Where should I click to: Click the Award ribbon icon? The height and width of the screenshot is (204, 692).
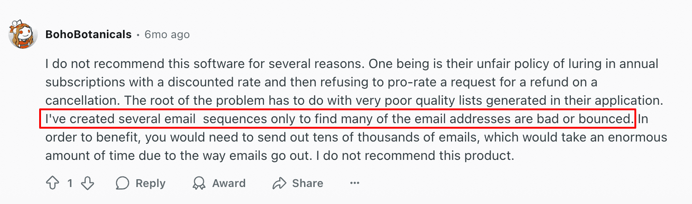pyautogui.click(x=199, y=184)
